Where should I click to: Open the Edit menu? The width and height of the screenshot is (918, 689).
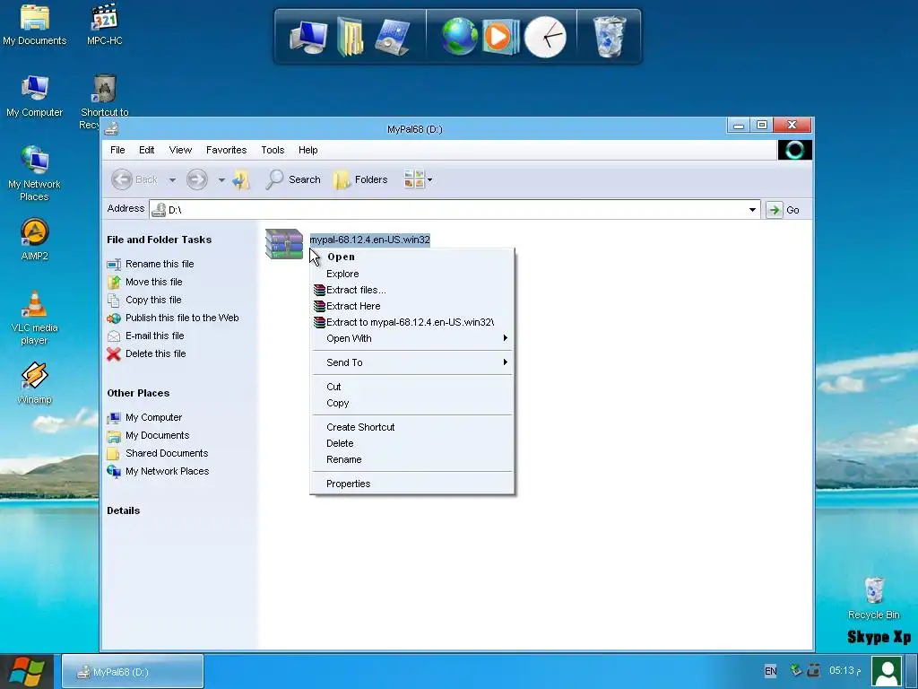click(x=146, y=150)
